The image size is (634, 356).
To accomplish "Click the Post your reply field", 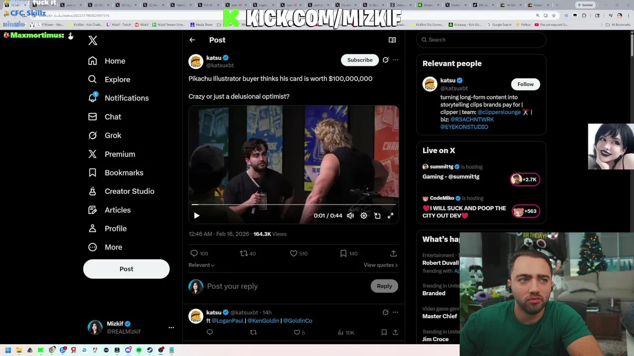I will [x=287, y=286].
